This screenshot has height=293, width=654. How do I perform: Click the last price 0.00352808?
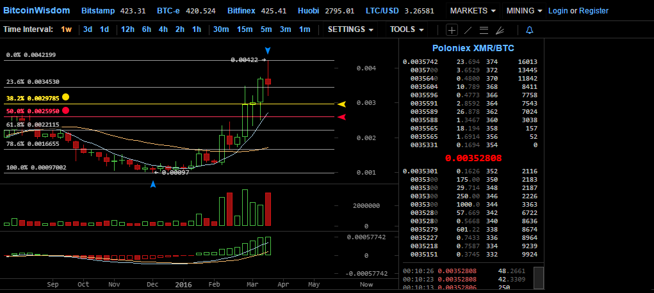coord(473,159)
